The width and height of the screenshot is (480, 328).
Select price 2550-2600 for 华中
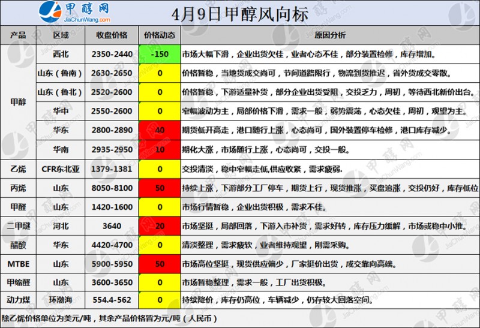[112, 111]
